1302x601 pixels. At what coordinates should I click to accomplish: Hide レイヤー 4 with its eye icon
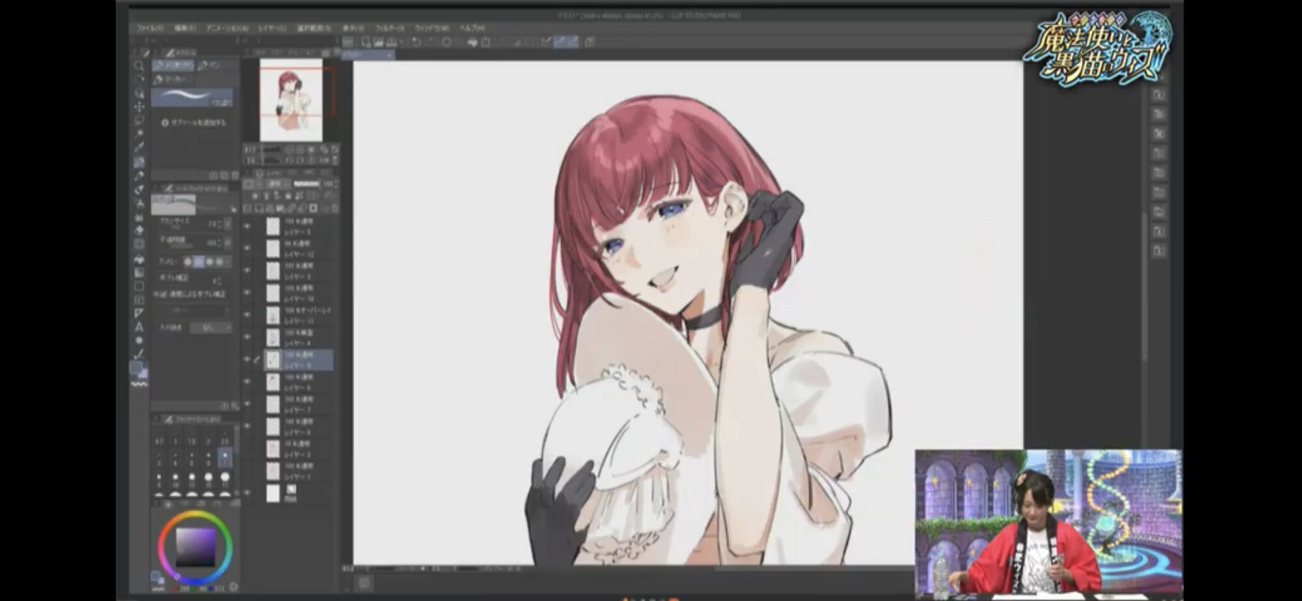pos(247,337)
